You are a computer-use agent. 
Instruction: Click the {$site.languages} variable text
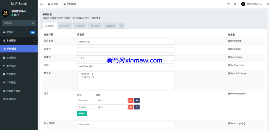(x=237, y=93)
